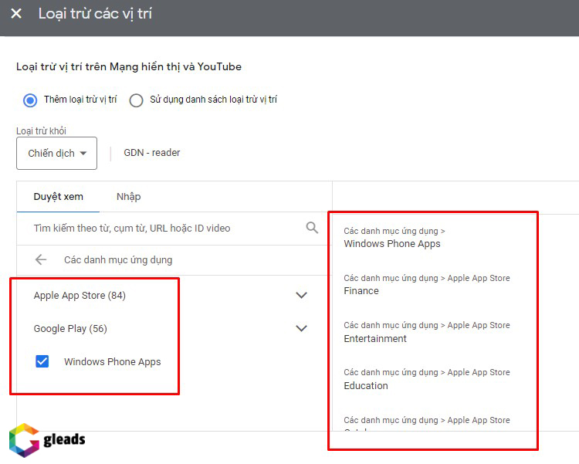
Task: Uncheck the Windows Phone Apps checkbox
Action: tap(42, 361)
